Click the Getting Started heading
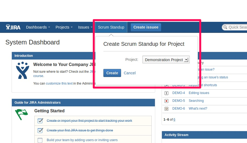The height and width of the screenshot is (143, 247). tap(49, 111)
